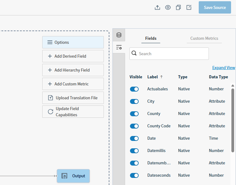The image size is (236, 185).
Task: Click Update Field Capabilities button
Action: pyautogui.click(x=73, y=112)
